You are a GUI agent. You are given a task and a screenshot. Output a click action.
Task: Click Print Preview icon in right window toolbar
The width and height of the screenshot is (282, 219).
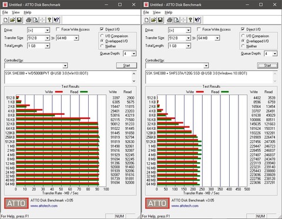176,20
